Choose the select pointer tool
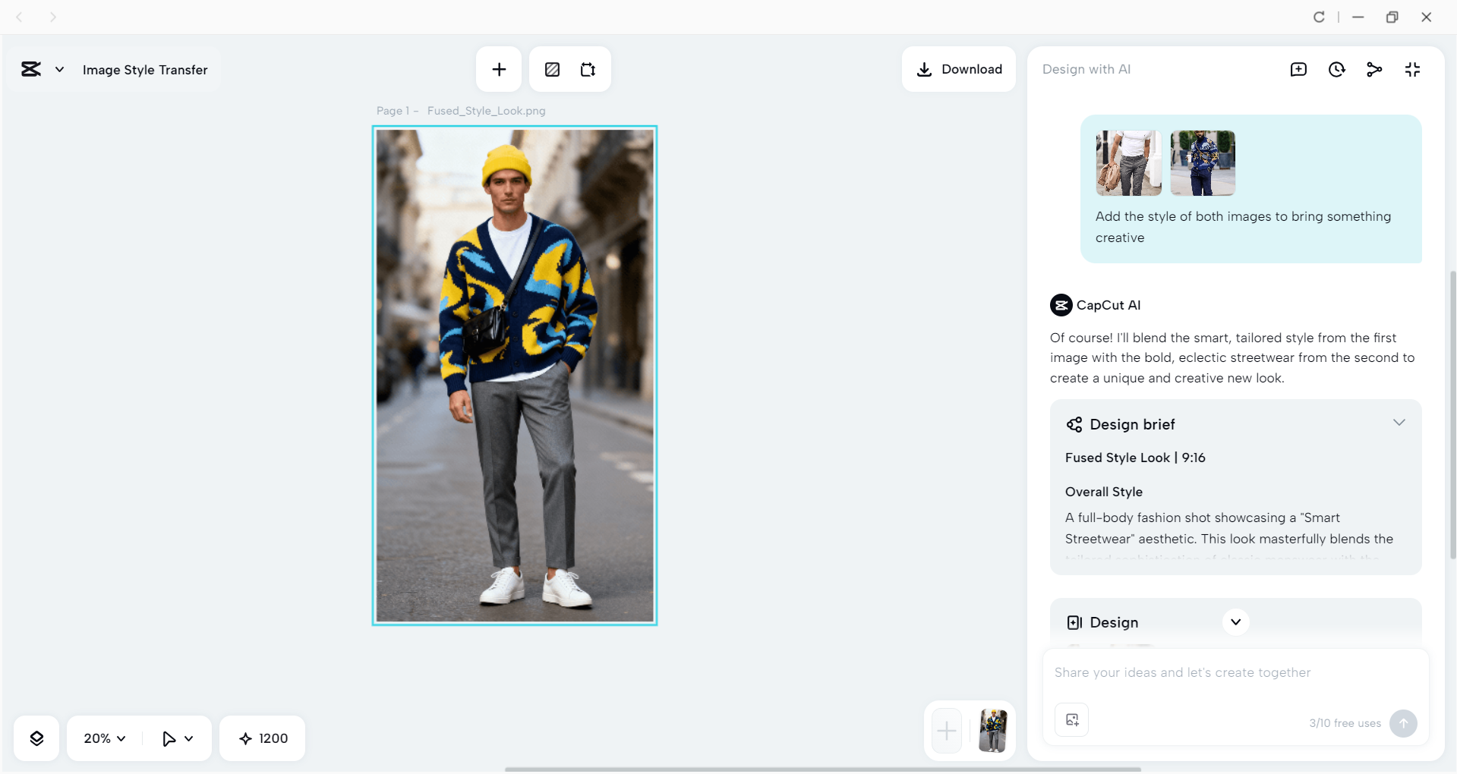Image resolution: width=1457 pixels, height=774 pixels. (169, 738)
